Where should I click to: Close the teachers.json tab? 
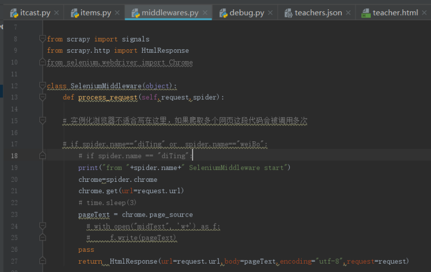click(x=348, y=12)
